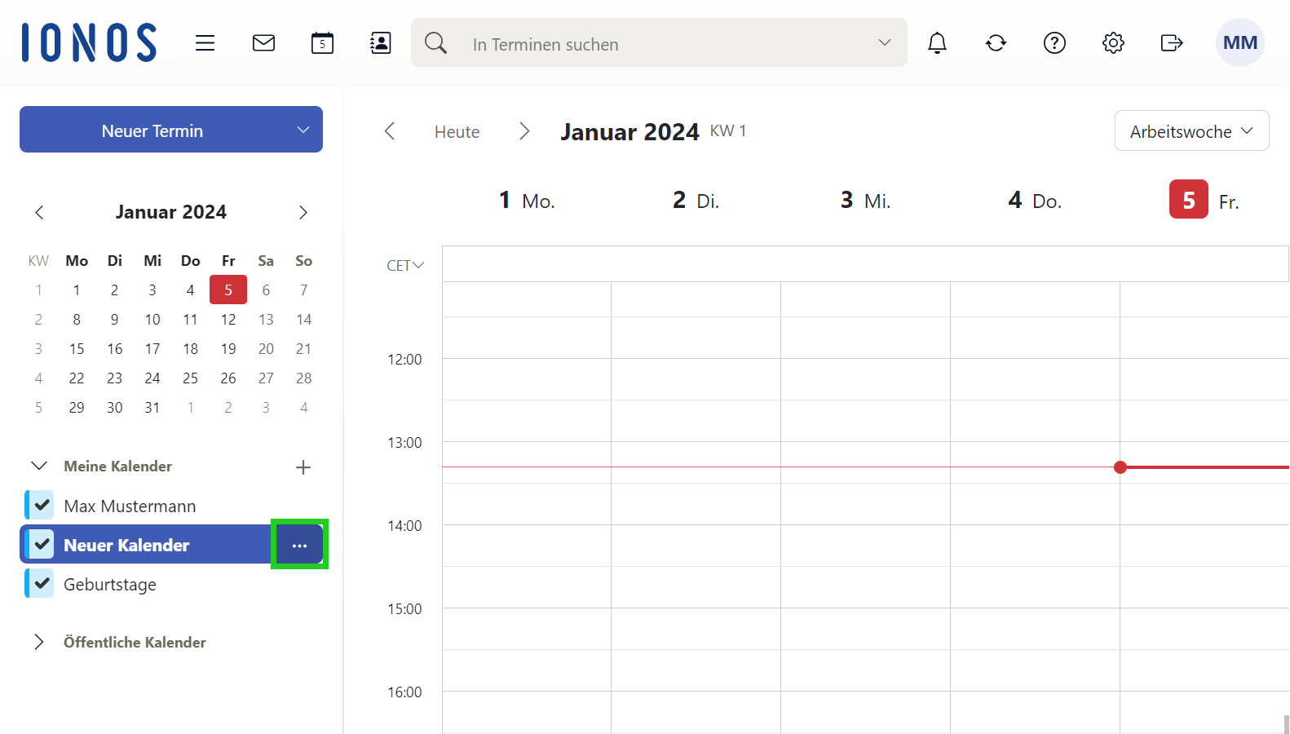
Task: Go to next week in calendar view
Action: coord(524,131)
